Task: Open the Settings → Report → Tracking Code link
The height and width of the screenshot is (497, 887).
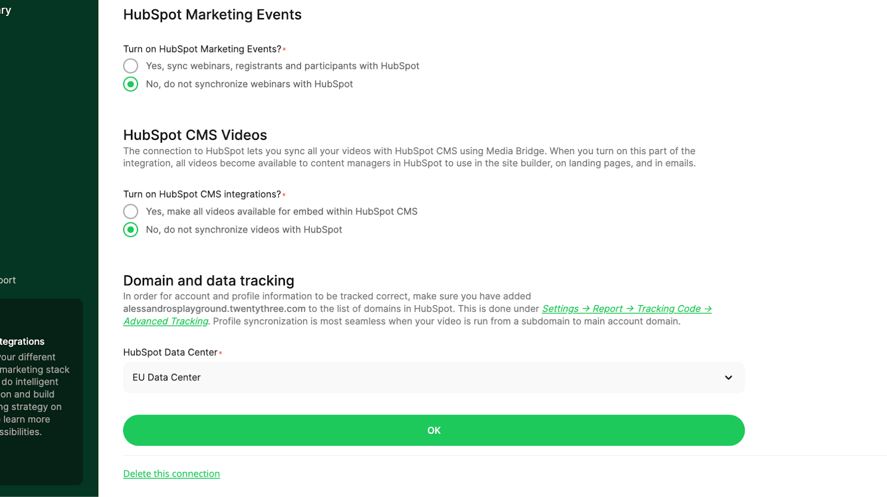Action: coord(627,309)
